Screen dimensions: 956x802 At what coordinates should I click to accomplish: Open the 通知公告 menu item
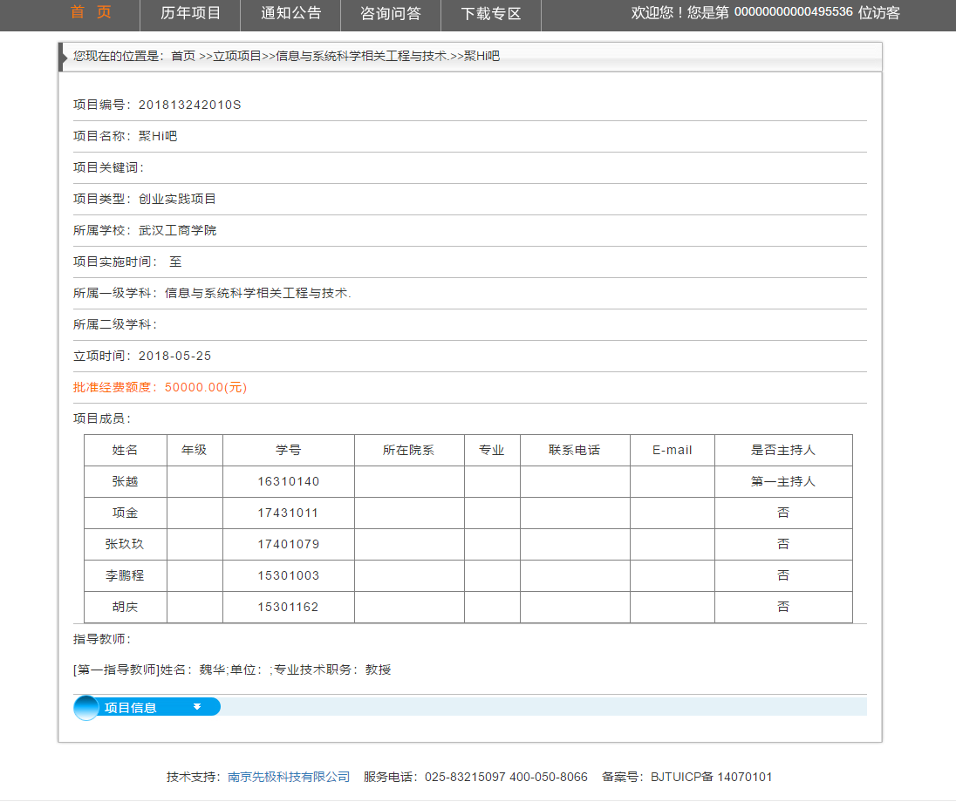click(x=291, y=13)
